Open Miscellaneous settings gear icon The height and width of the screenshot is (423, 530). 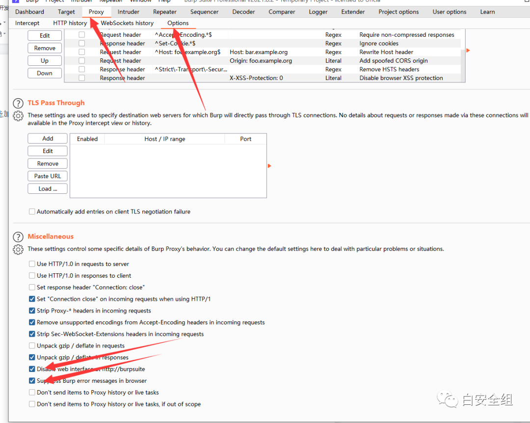(x=18, y=250)
